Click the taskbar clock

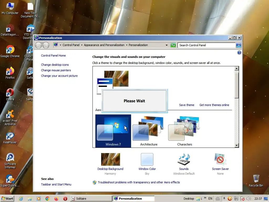point(258,199)
